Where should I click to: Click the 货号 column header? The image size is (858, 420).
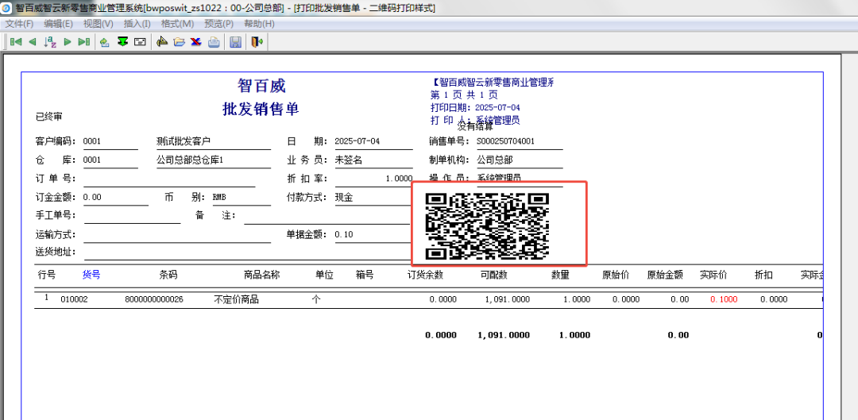tap(91, 275)
